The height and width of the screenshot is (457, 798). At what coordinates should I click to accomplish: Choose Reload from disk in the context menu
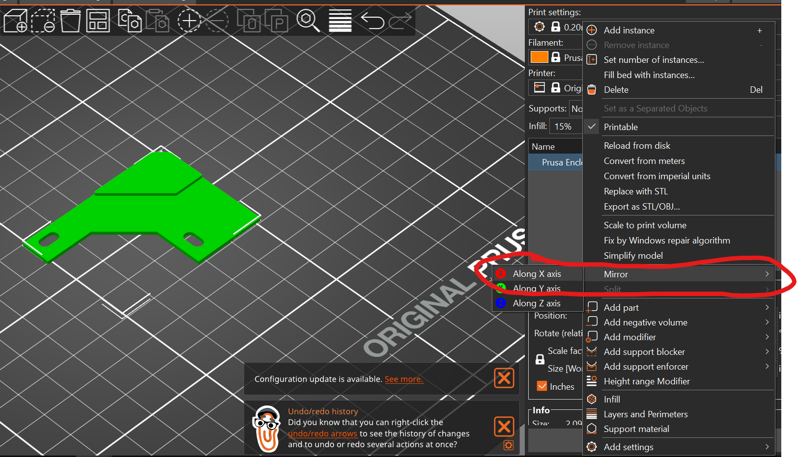coord(637,145)
